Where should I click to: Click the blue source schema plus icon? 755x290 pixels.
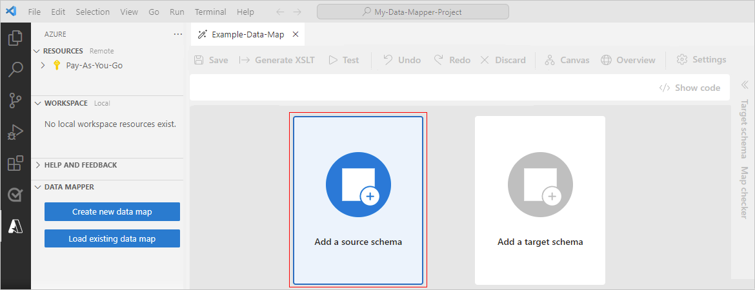click(358, 184)
